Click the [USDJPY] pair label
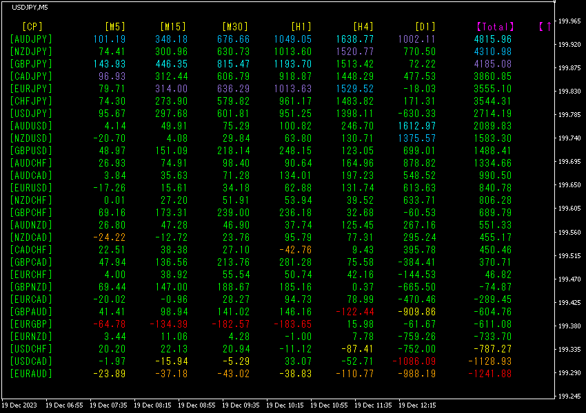 click(x=31, y=114)
